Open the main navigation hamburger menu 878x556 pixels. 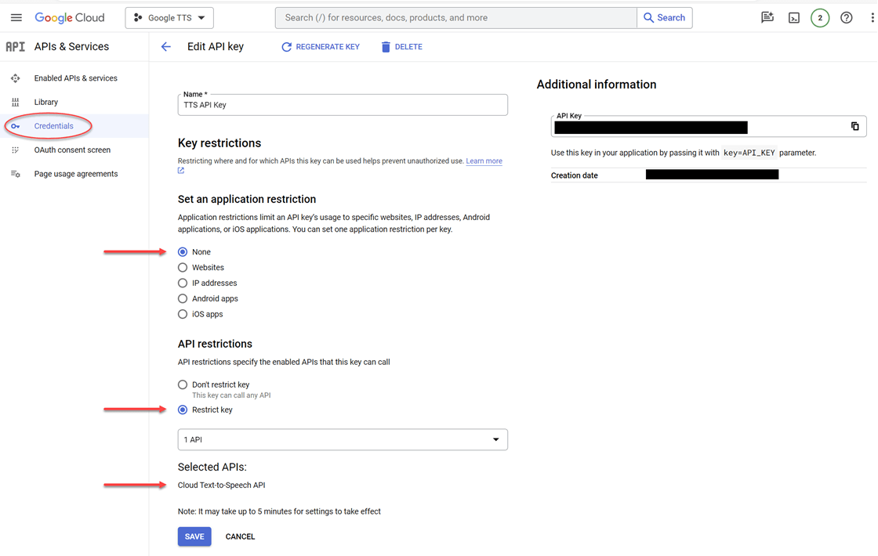[16, 17]
